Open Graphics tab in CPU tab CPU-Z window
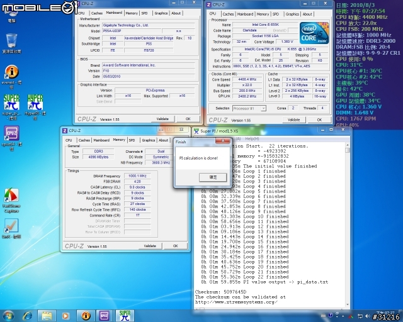This screenshot has height=322, width=403. (x=292, y=14)
